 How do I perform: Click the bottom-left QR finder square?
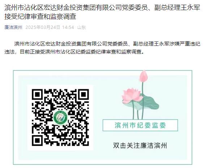click(x=37, y=141)
